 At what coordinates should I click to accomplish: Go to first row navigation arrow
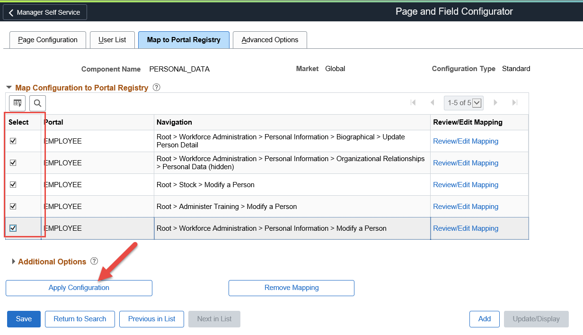coord(413,102)
